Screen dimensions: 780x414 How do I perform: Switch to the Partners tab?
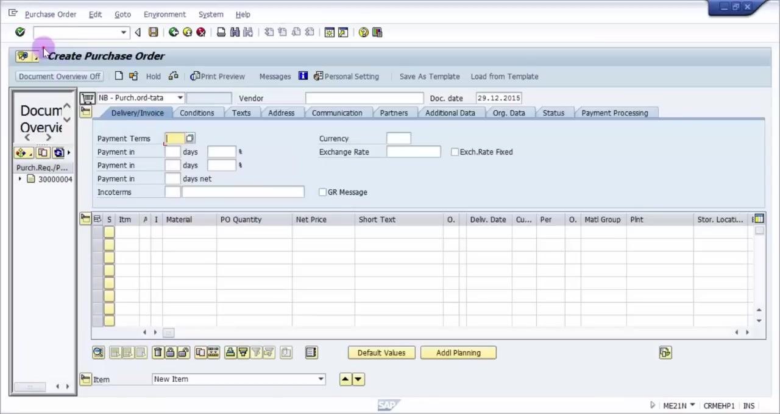point(394,113)
